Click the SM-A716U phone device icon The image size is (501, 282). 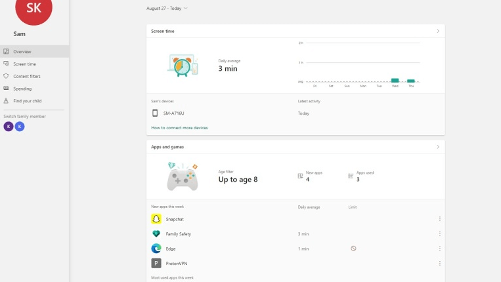[x=156, y=113]
